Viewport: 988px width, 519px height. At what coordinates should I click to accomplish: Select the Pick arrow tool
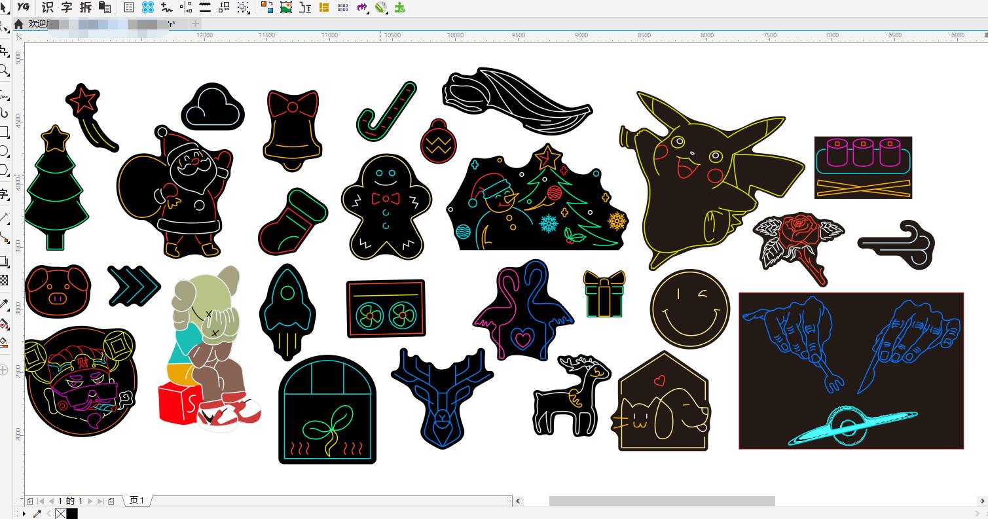5,7
